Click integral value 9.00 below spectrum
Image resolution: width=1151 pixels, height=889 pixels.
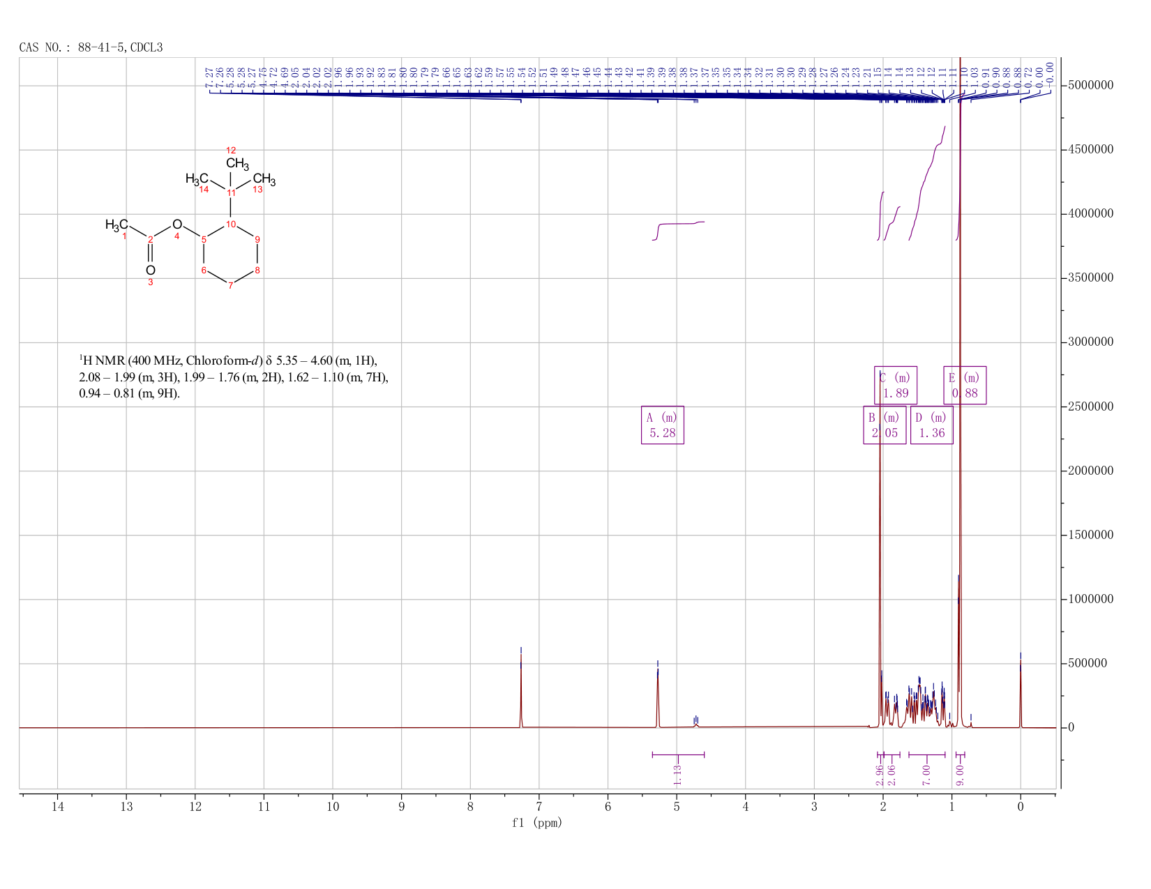(x=960, y=774)
